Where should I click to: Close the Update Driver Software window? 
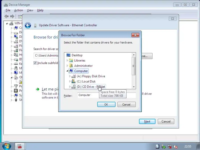[x=172, y=18]
